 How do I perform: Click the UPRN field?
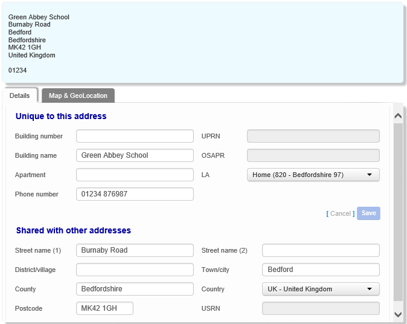pos(313,136)
